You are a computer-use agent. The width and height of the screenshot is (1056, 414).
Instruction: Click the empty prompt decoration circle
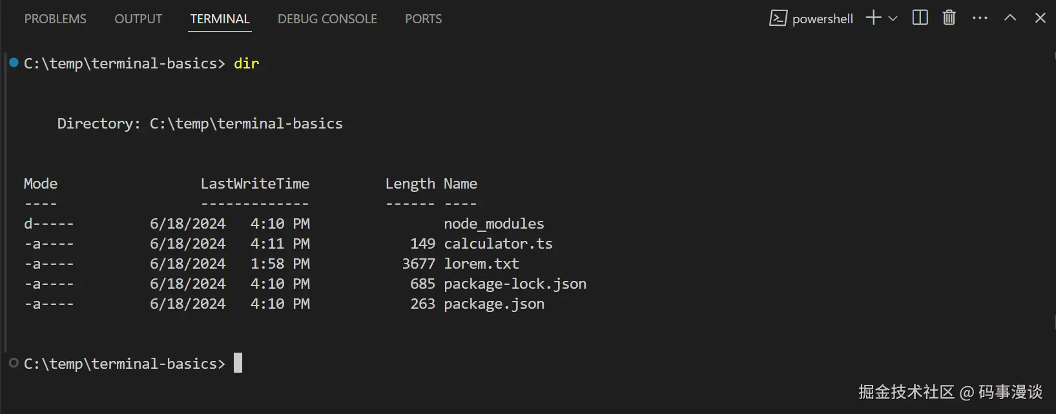(x=14, y=363)
